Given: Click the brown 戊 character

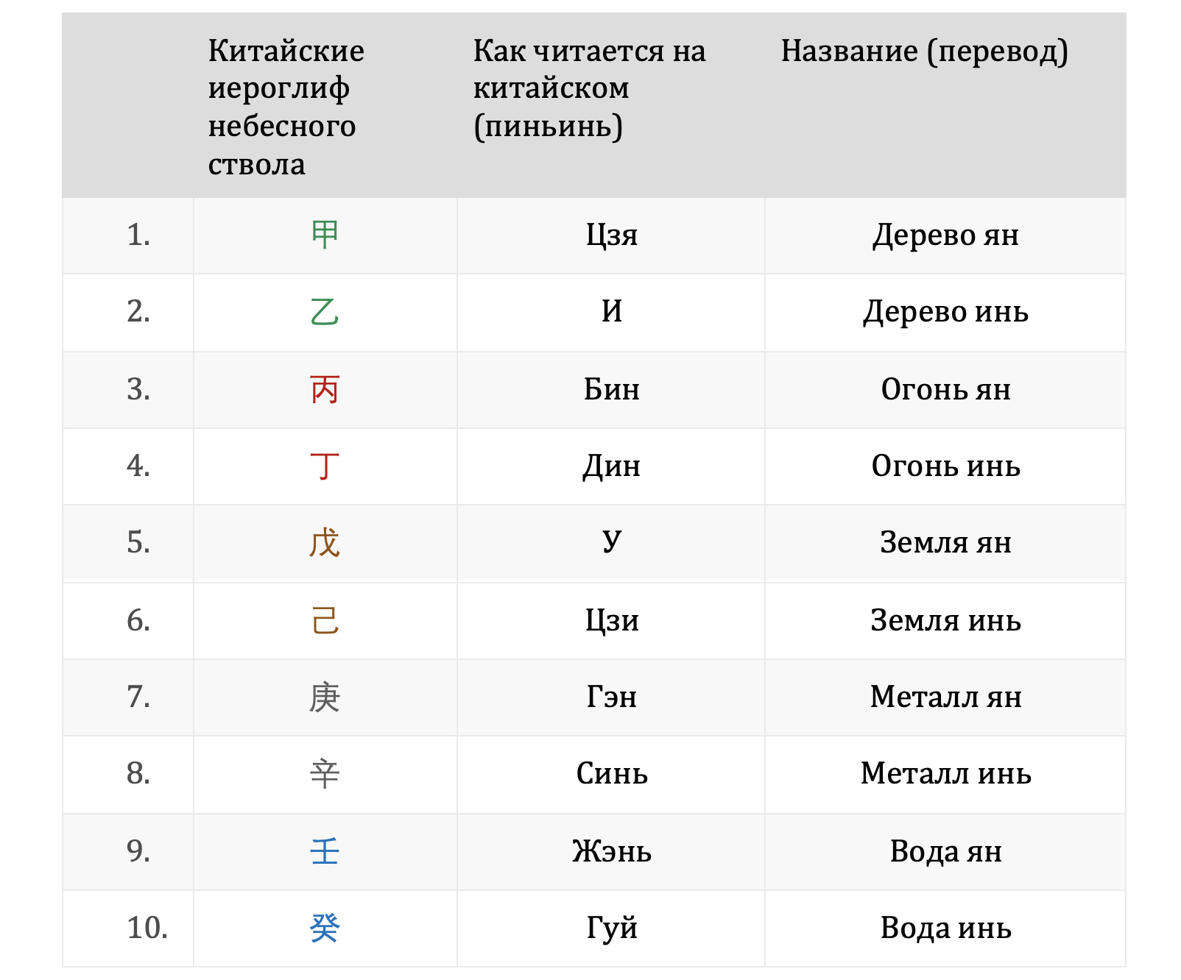Looking at the screenshot, I should (325, 543).
